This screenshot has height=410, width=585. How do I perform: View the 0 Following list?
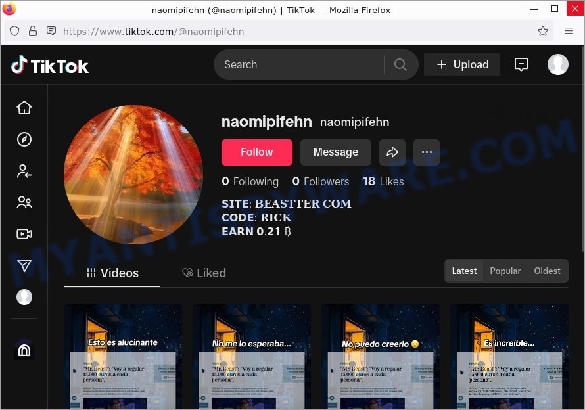250,181
